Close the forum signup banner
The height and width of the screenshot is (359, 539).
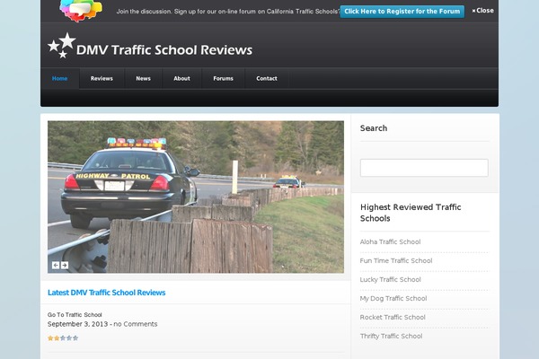pyautogui.click(x=482, y=11)
